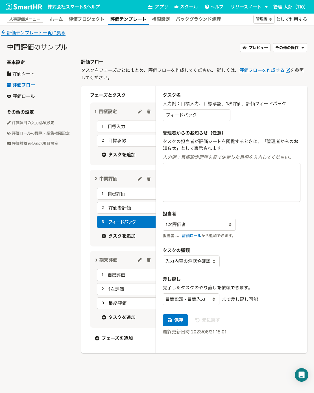Open the 差し戻し target dropdown
Image resolution: width=314 pixels, height=393 pixels.
click(x=191, y=299)
